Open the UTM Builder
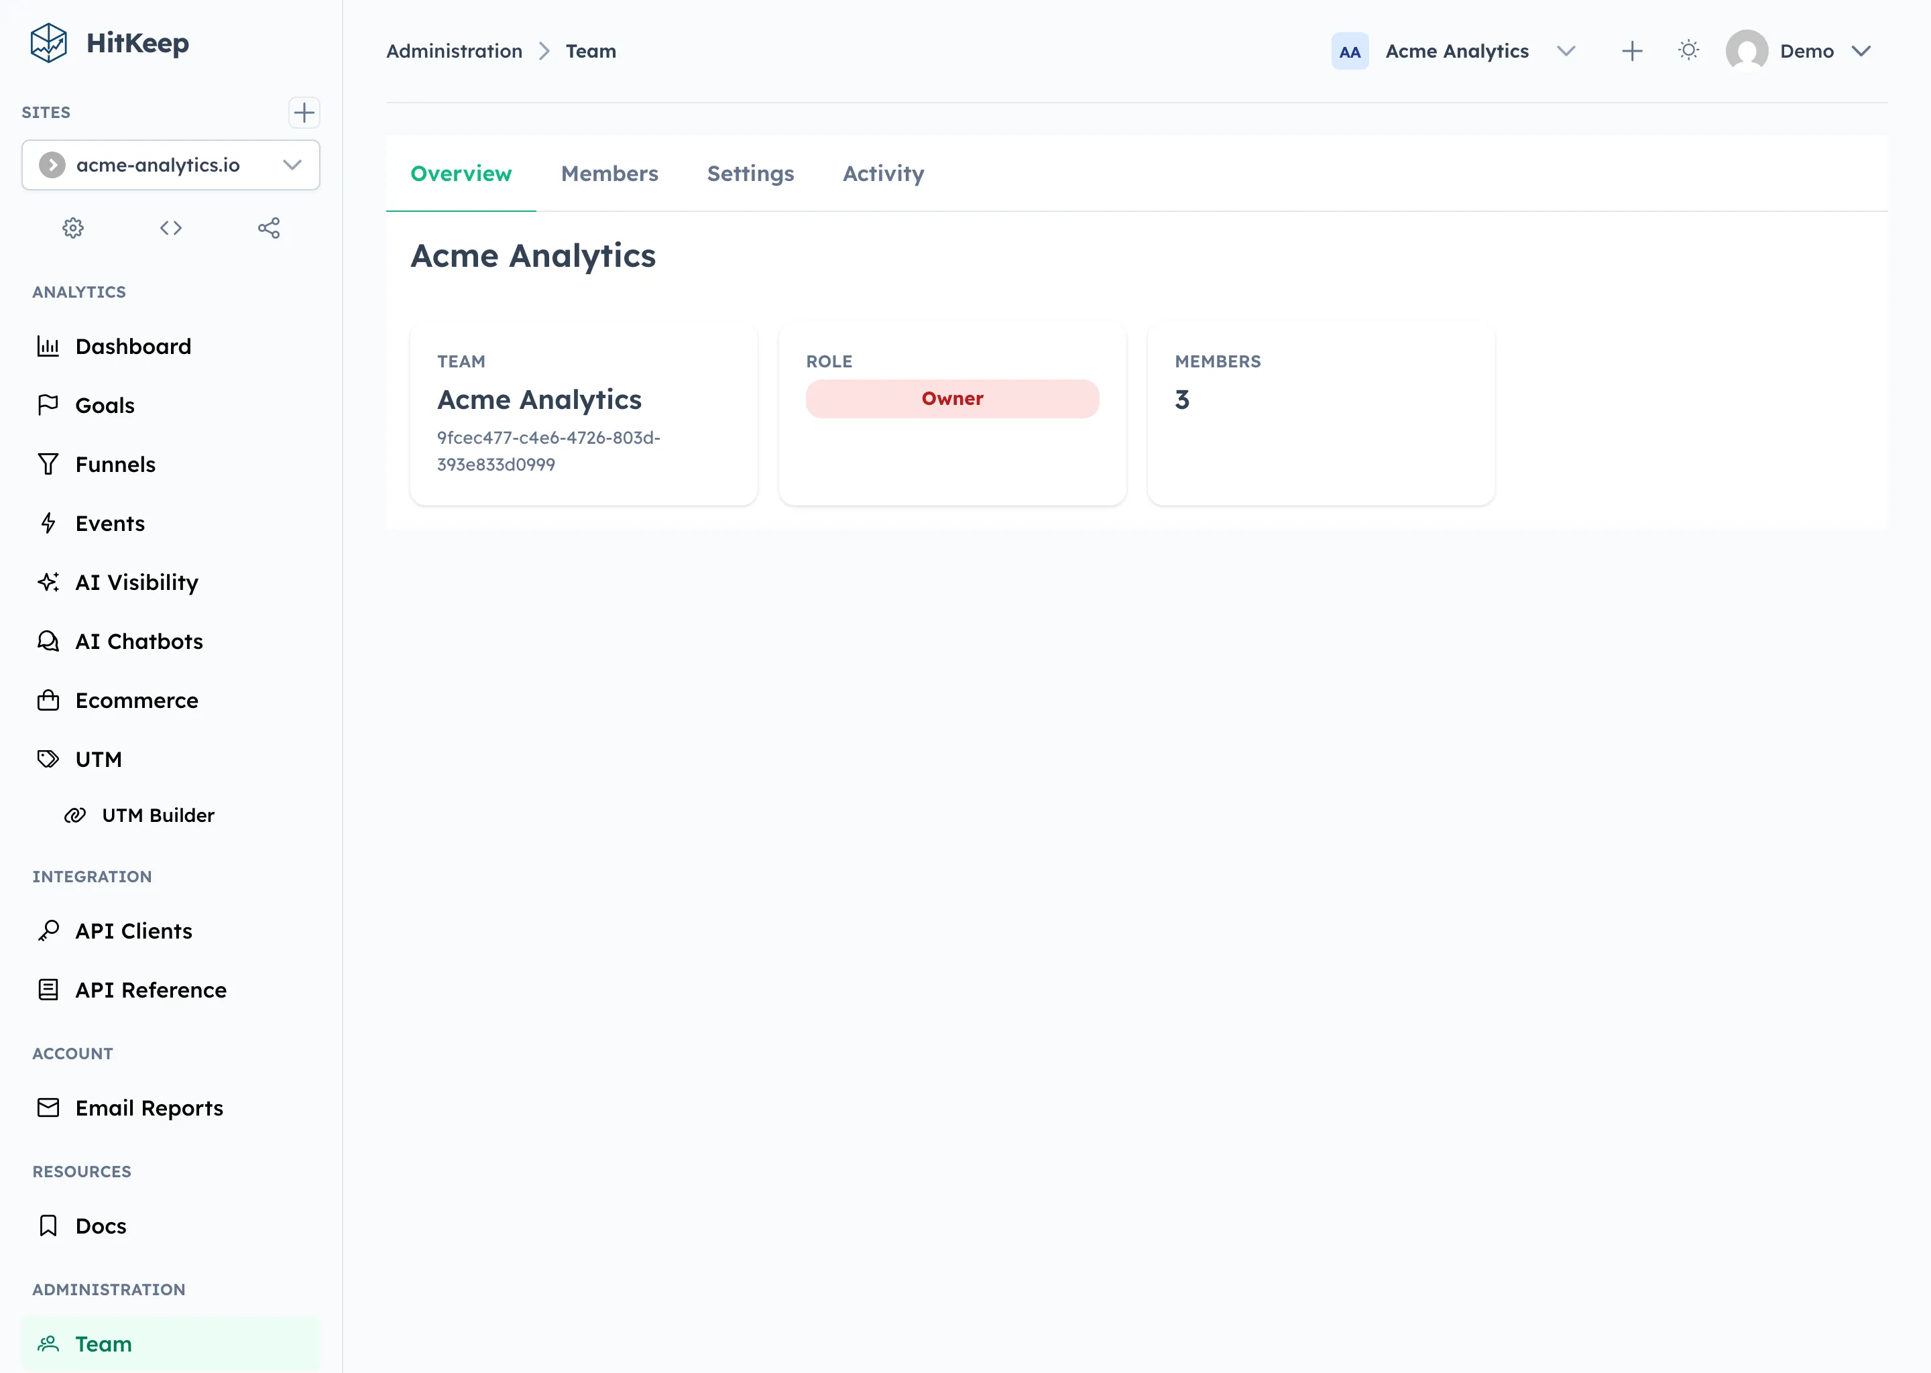The width and height of the screenshot is (1931, 1373). tap(158, 815)
